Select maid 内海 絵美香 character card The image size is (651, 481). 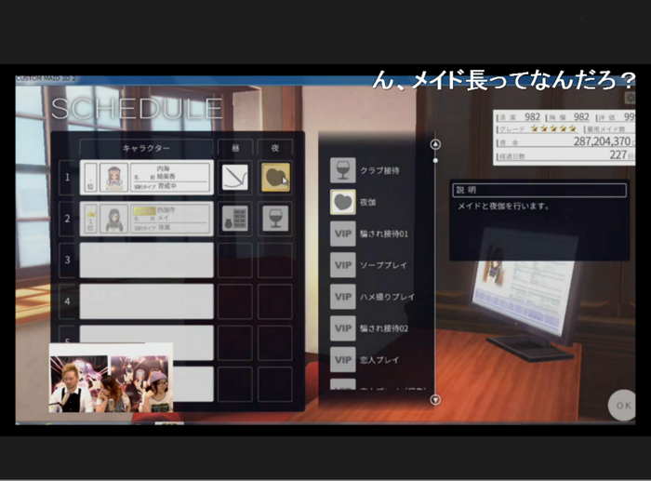(x=147, y=178)
